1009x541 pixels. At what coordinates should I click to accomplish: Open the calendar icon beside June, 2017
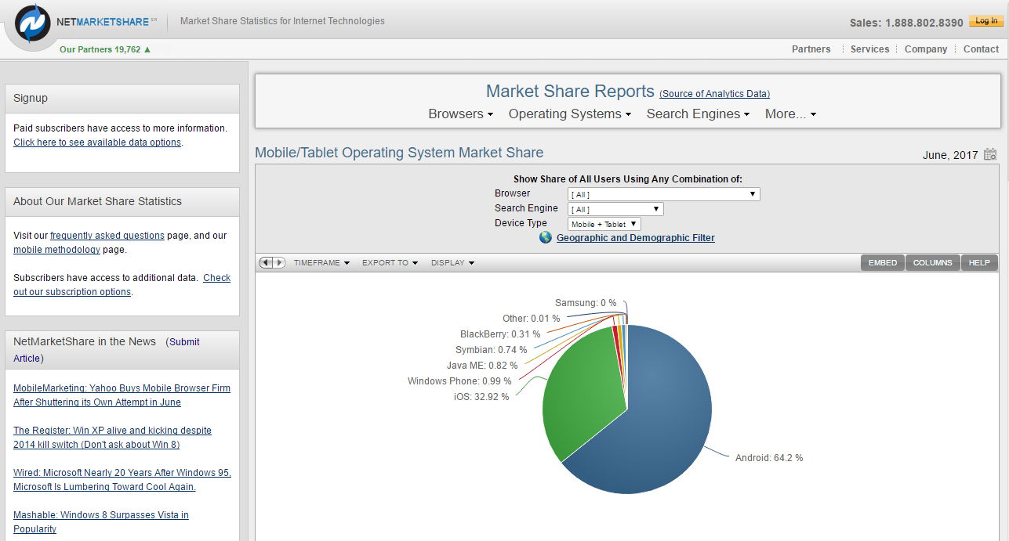(x=990, y=154)
